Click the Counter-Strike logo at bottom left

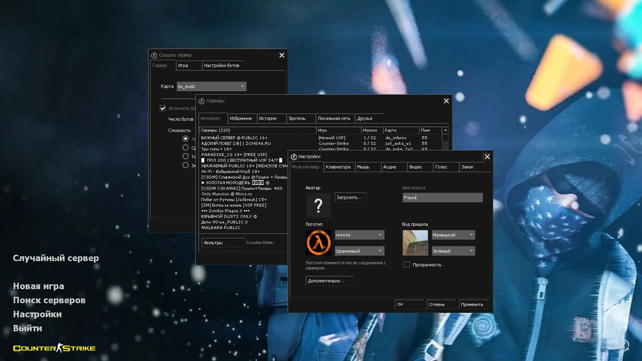[x=55, y=348]
